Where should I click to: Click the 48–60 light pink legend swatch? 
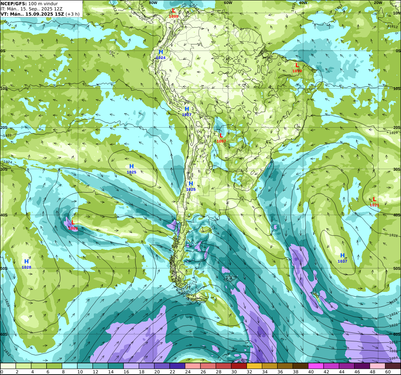(378, 366)
